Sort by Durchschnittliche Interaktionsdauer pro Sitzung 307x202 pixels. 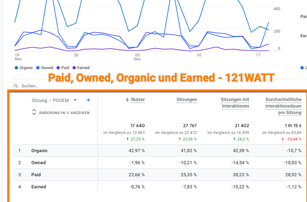(283, 106)
